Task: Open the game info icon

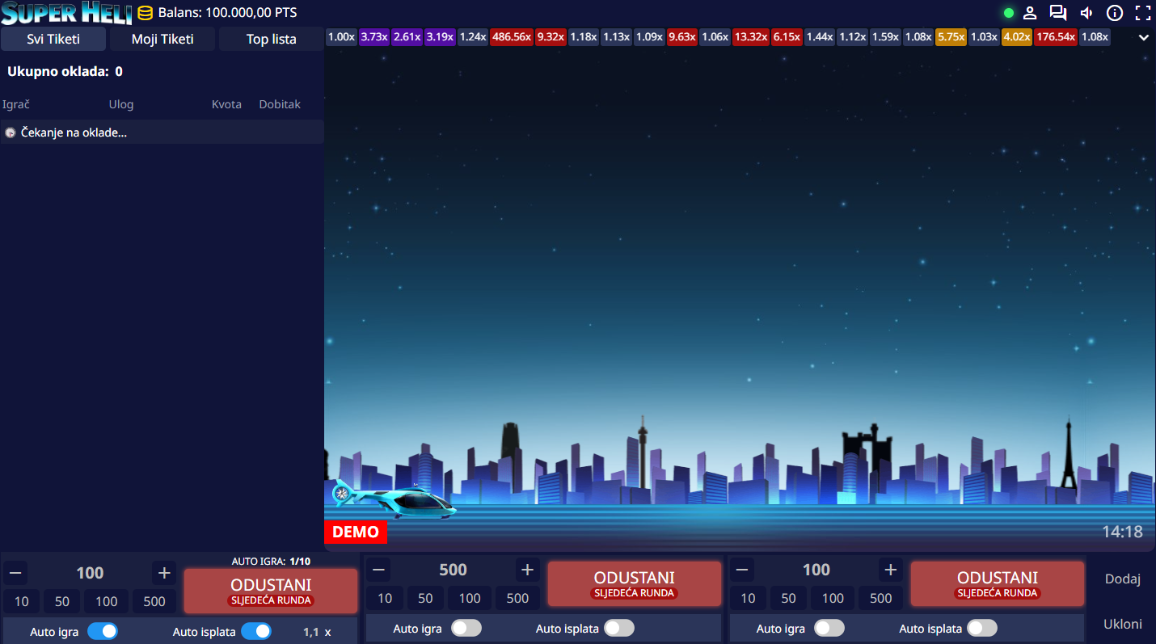Action: [x=1115, y=13]
